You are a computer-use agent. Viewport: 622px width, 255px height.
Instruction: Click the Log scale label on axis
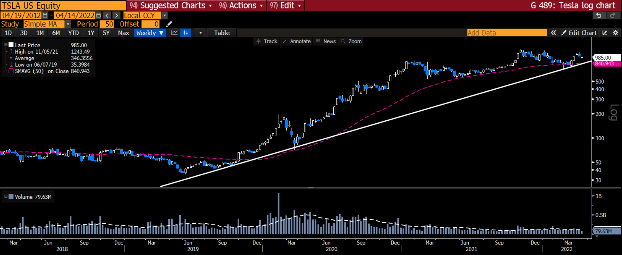613,112
